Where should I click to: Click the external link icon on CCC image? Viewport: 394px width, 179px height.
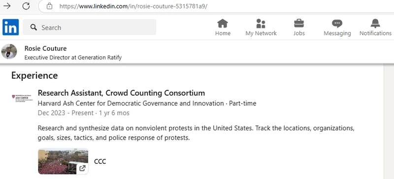click(82, 168)
